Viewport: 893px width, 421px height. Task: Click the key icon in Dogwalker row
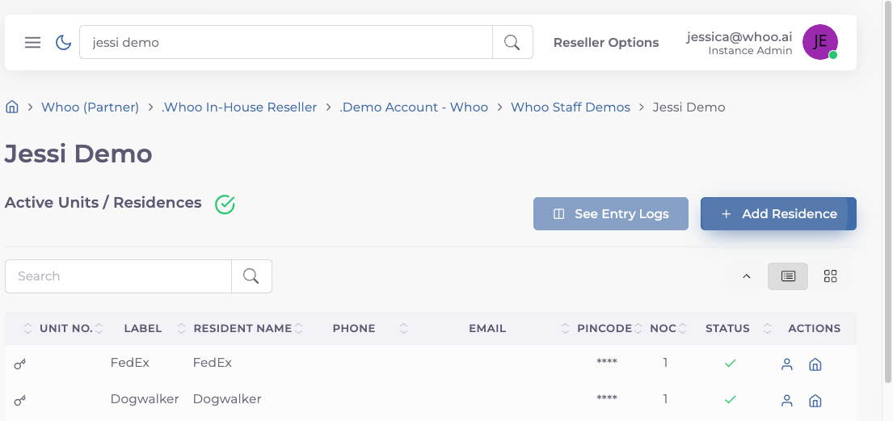(20, 401)
